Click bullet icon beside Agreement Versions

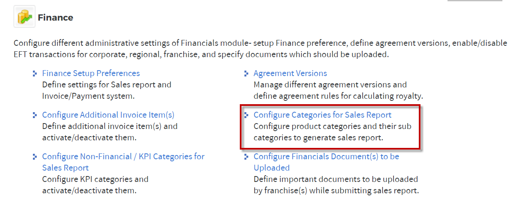[x=247, y=74]
